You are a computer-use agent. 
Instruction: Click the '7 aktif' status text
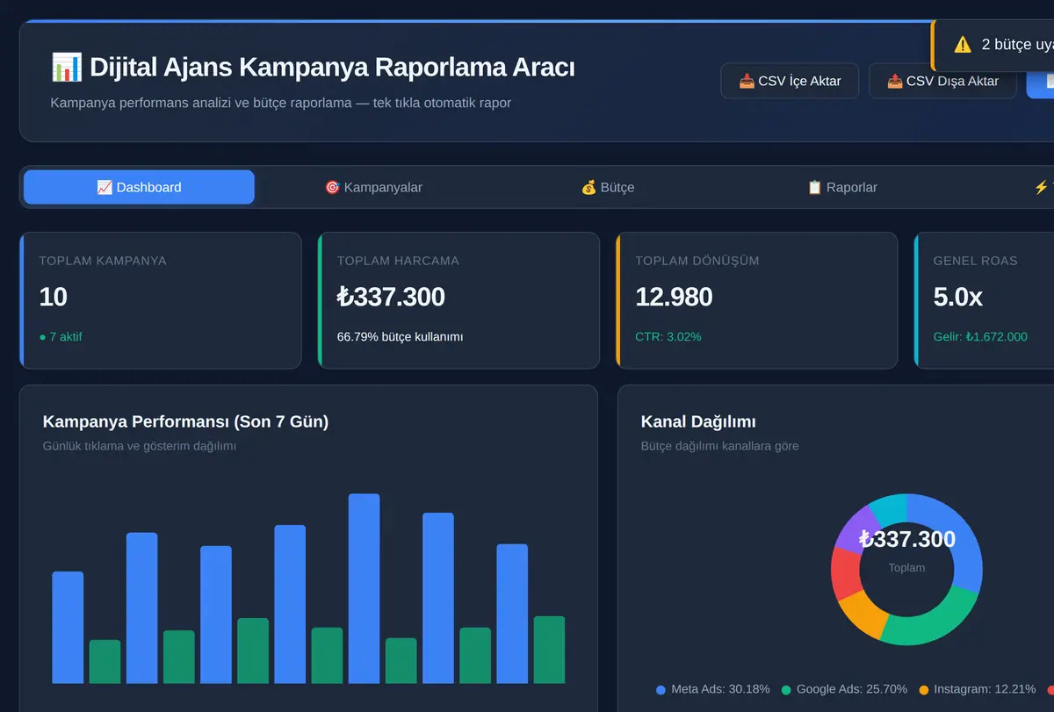click(x=61, y=336)
